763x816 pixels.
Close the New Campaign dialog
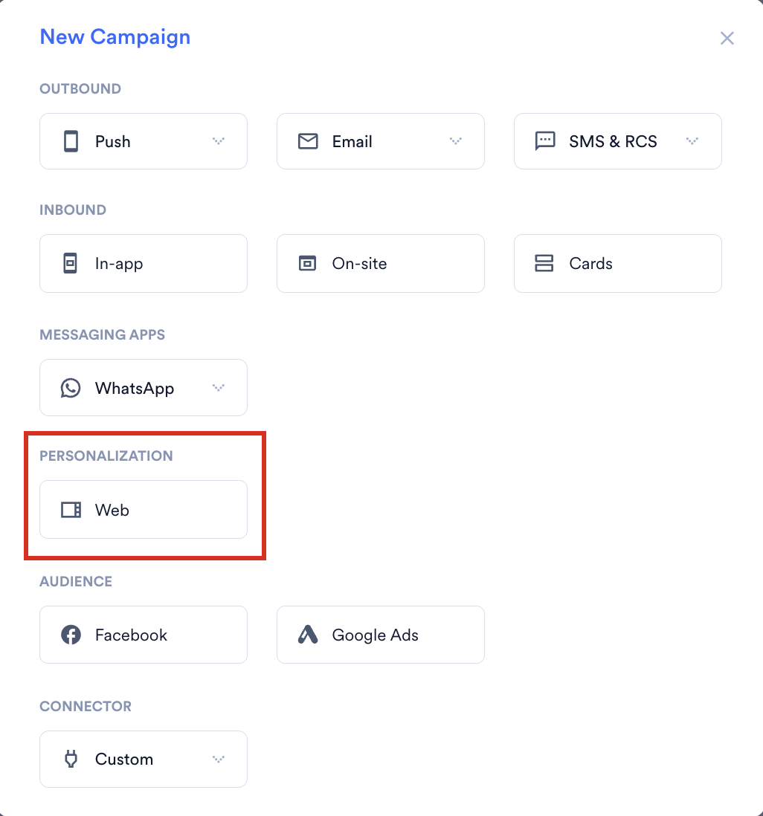coord(727,38)
